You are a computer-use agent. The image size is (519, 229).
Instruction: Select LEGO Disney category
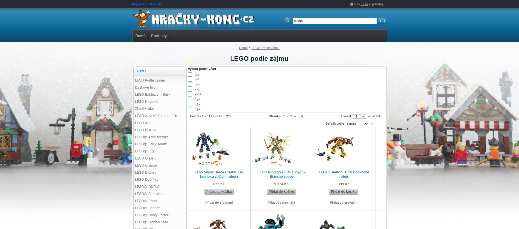coord(145,172)
